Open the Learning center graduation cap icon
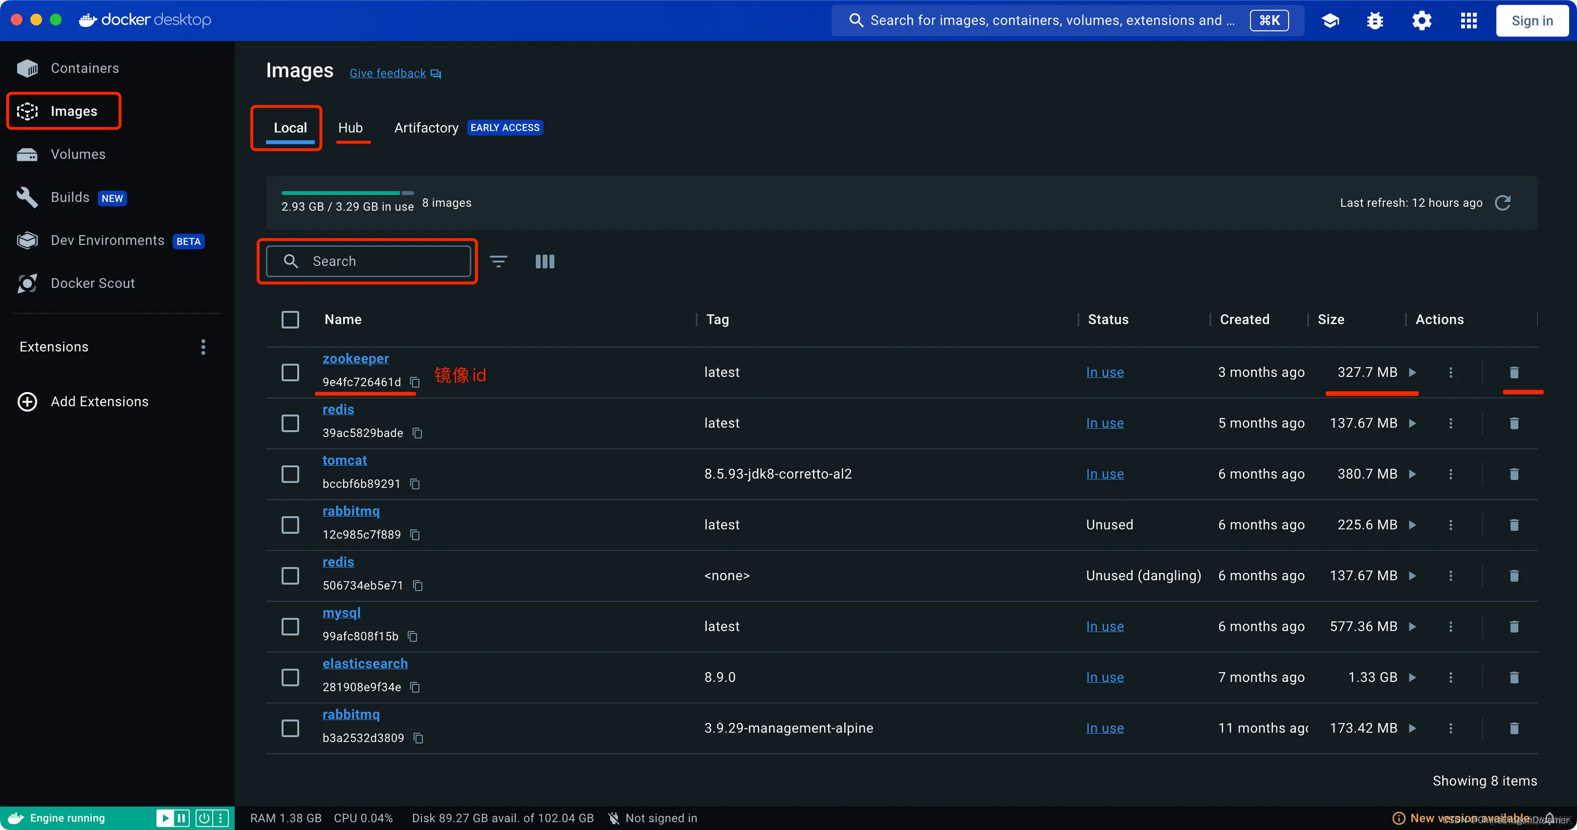The height and width of the screenshot is (830, 1577). point(1330,21)
